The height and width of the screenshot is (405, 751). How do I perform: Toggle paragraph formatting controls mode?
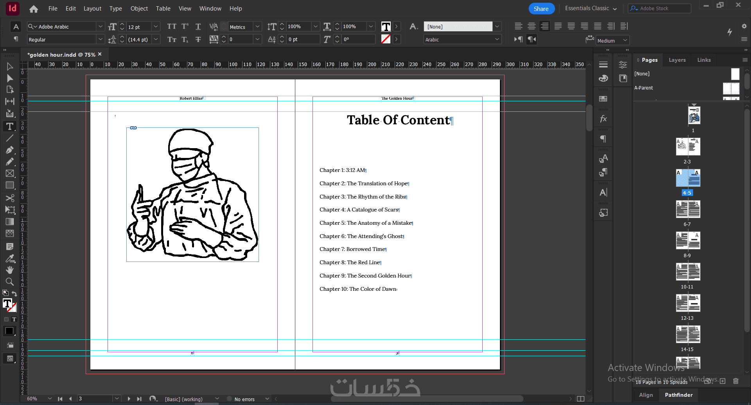click(x=16, y=39)
